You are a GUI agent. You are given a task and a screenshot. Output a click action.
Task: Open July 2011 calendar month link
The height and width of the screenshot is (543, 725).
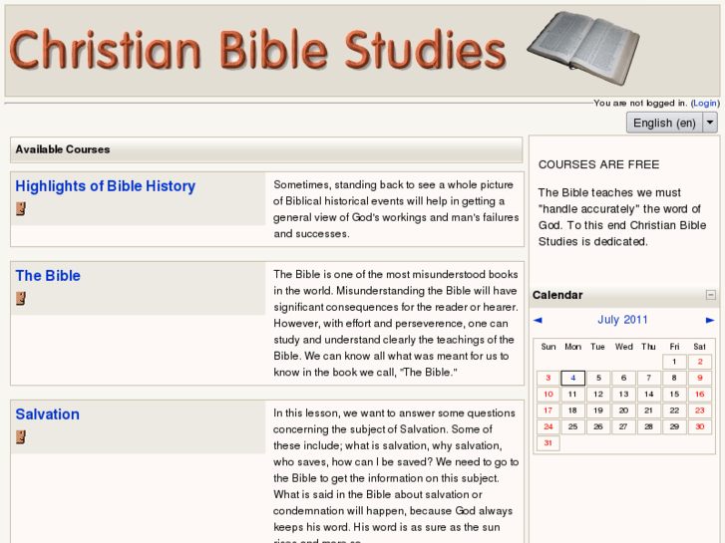[622, 320]
